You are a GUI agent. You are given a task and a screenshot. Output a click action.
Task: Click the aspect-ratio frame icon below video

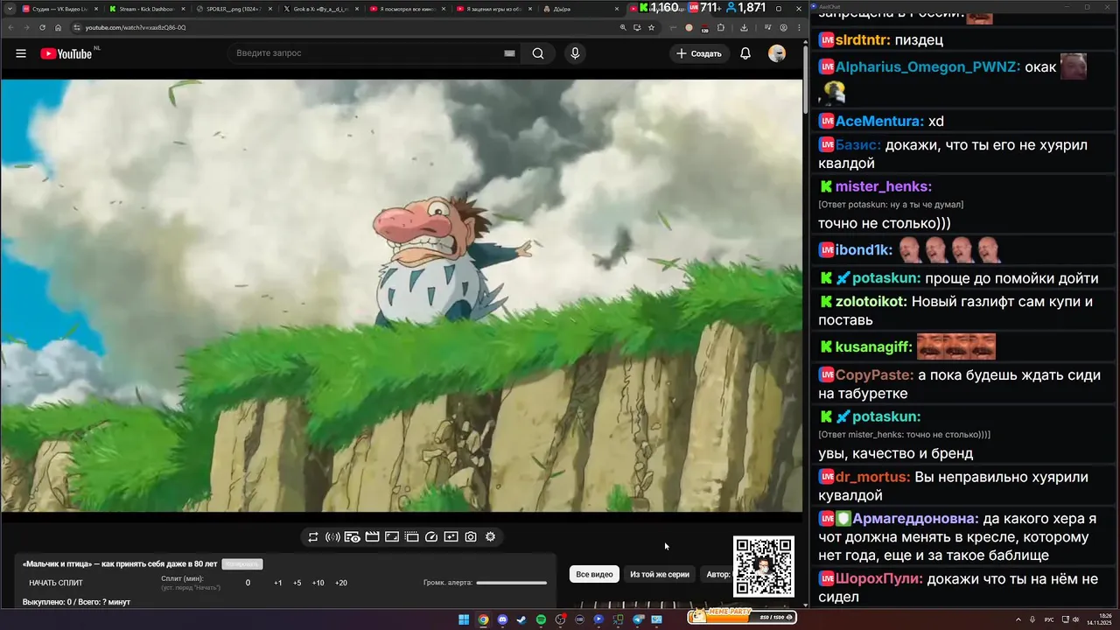[392, 536]
